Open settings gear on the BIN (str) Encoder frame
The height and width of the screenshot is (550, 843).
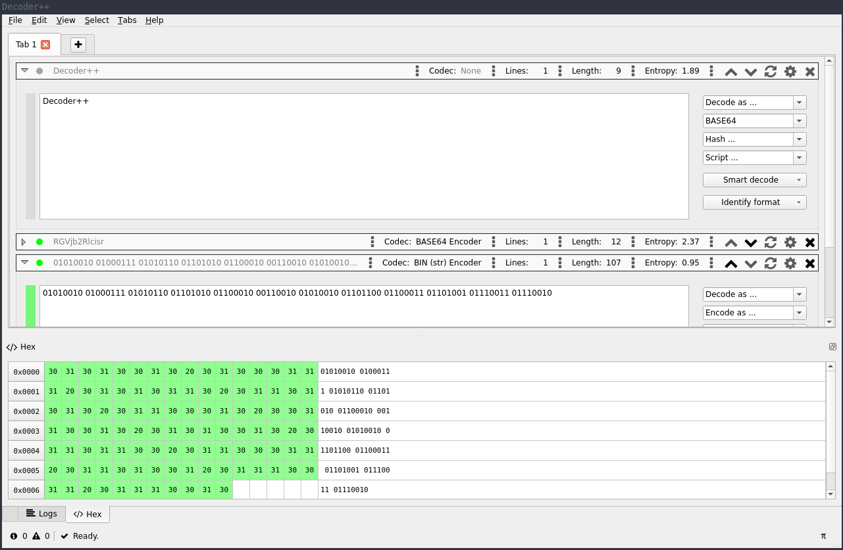tap(790, 263)
